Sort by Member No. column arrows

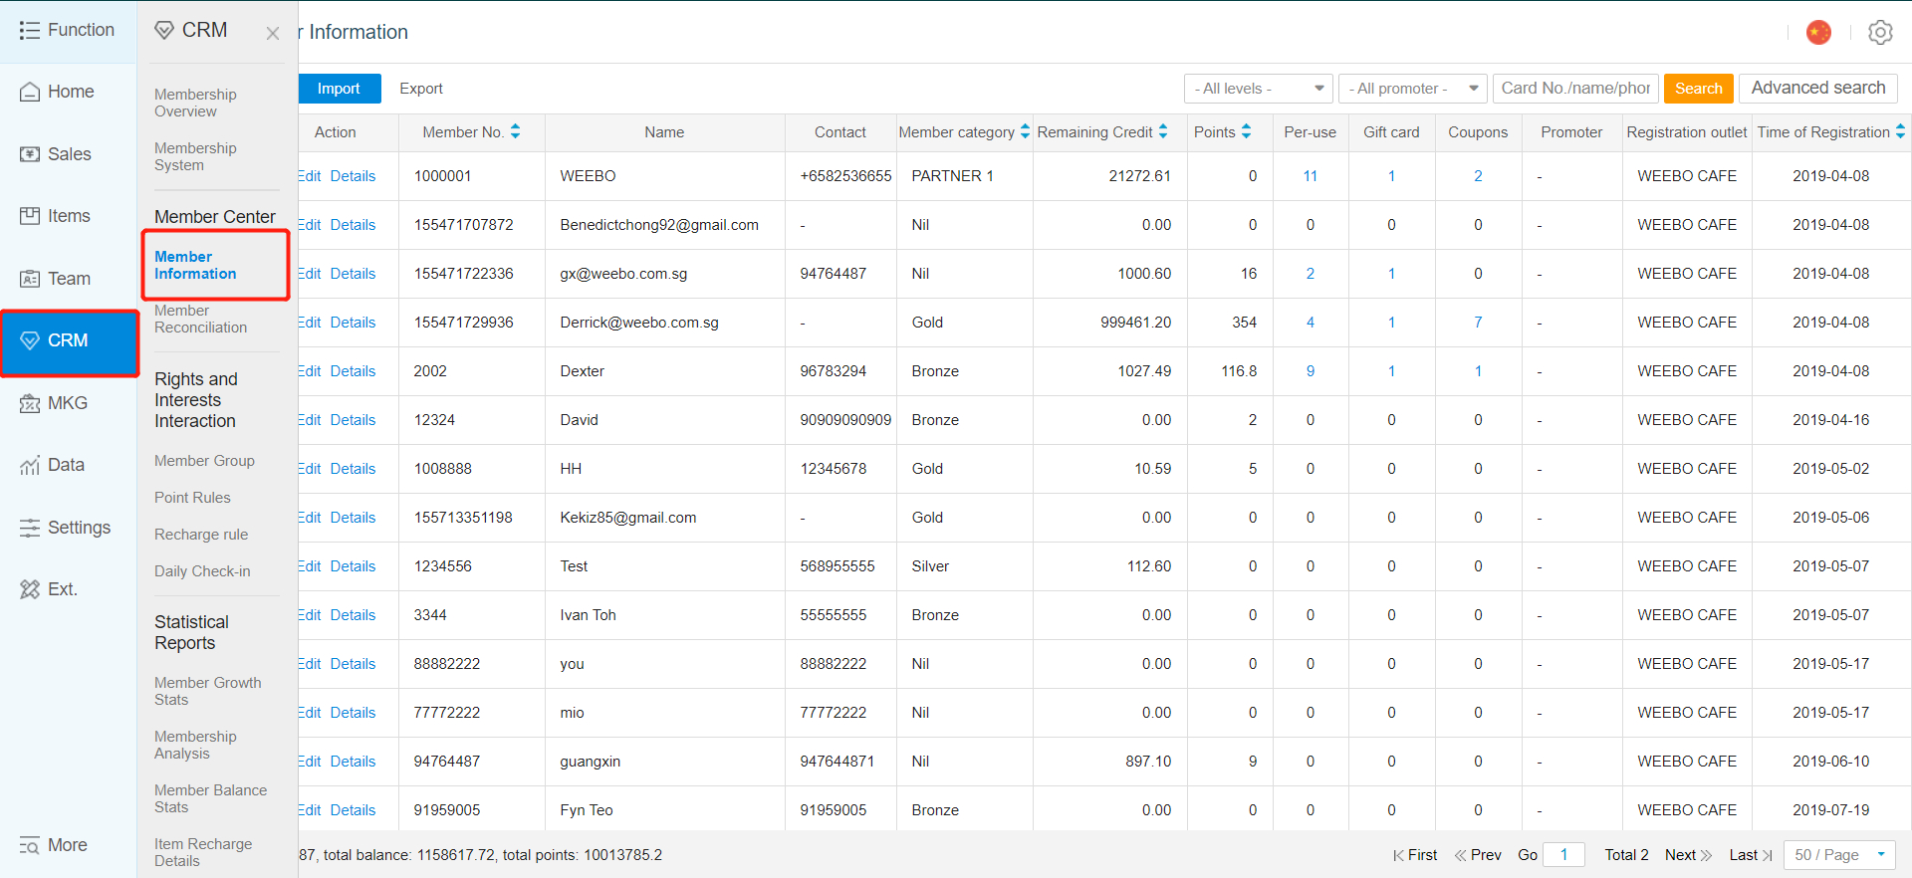pos(516,131)
